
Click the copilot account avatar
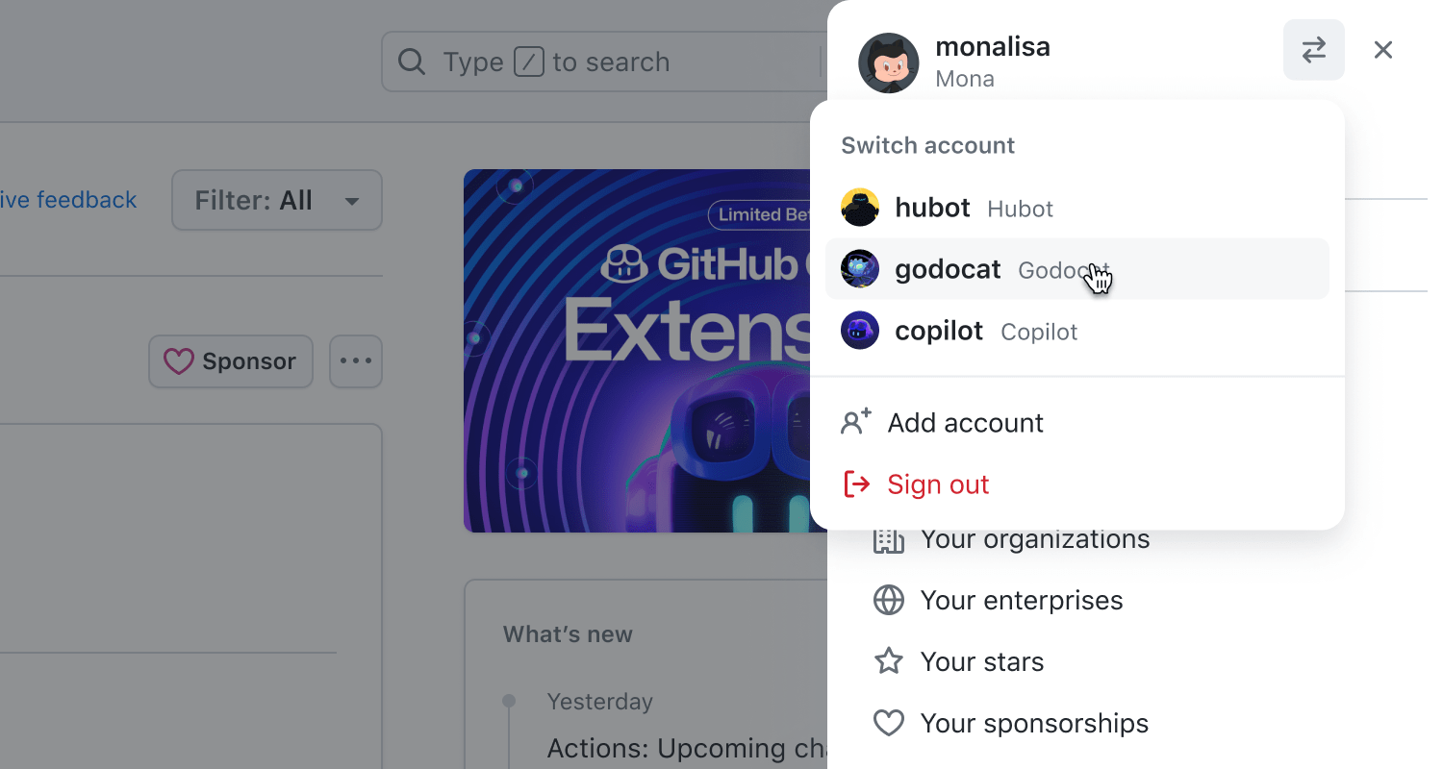tap(860, 331)
